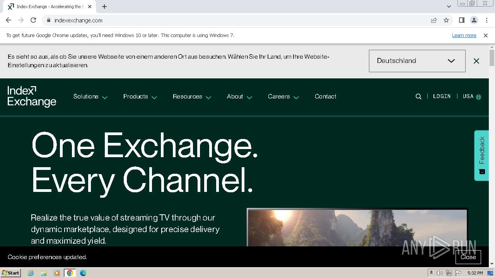Open a new browser tab
495x278 pixels.
pyautogui.click(x=104, y=7)
